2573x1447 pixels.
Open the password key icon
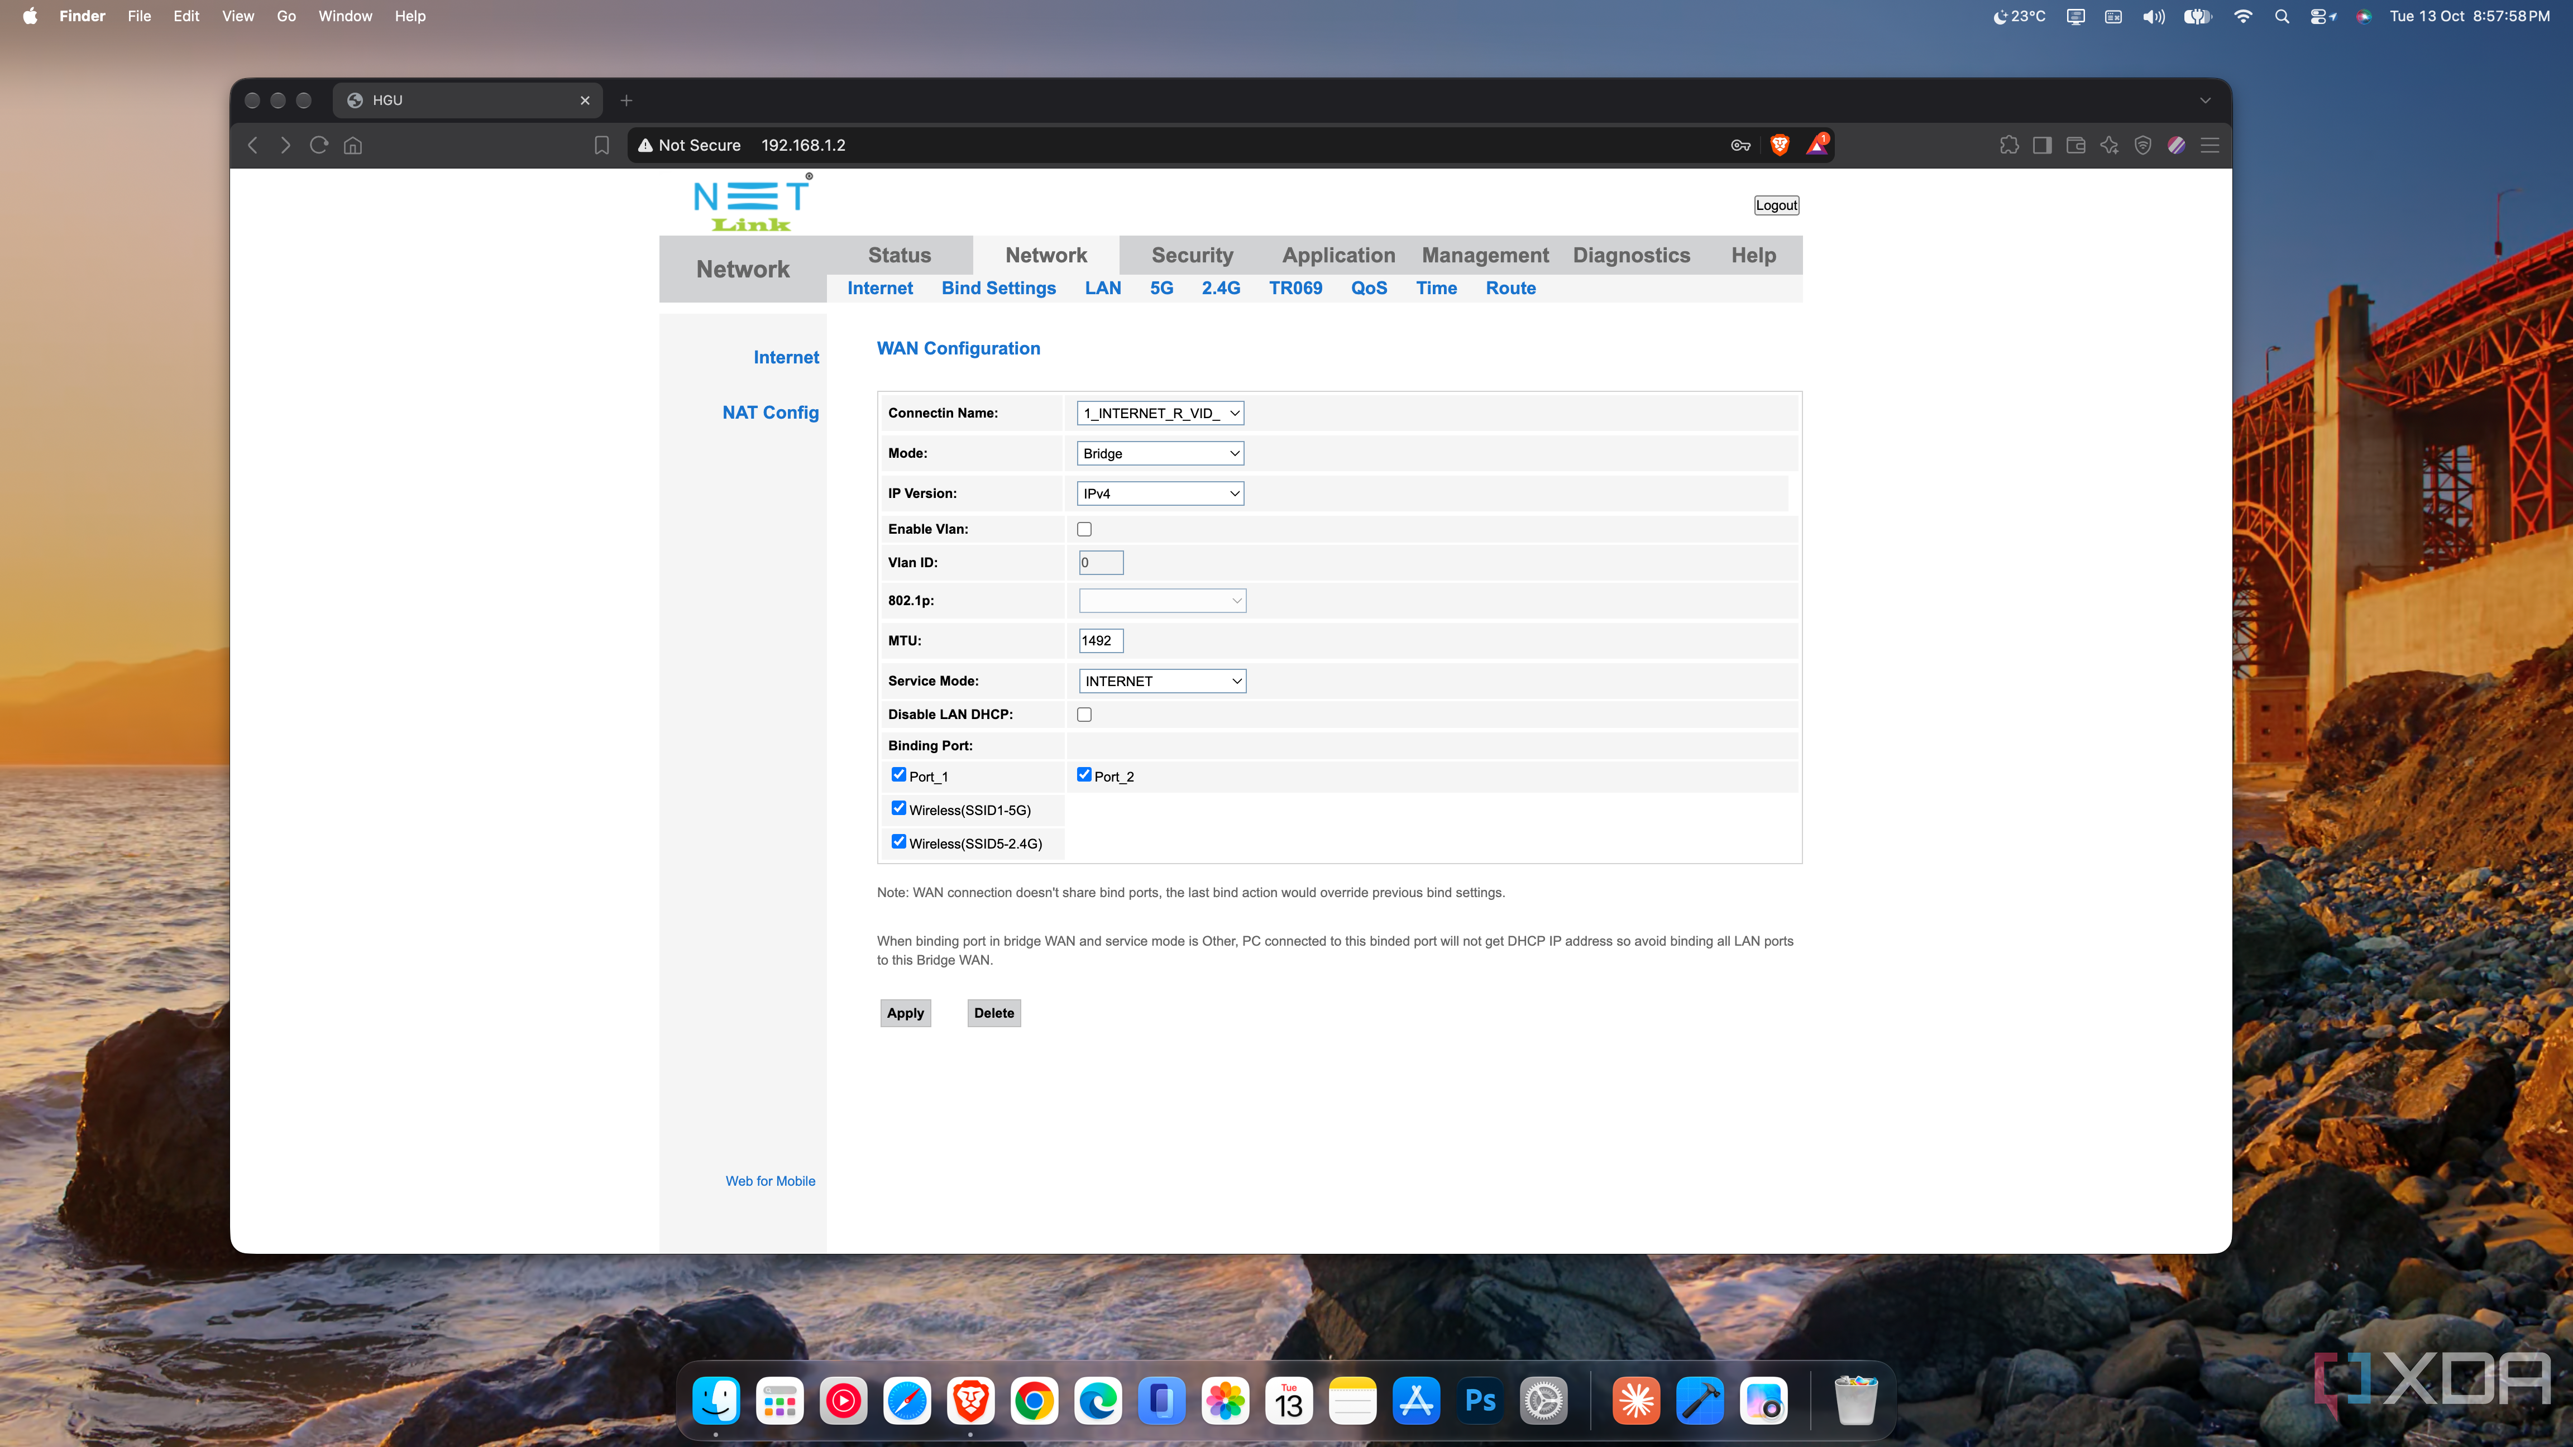1741,146
